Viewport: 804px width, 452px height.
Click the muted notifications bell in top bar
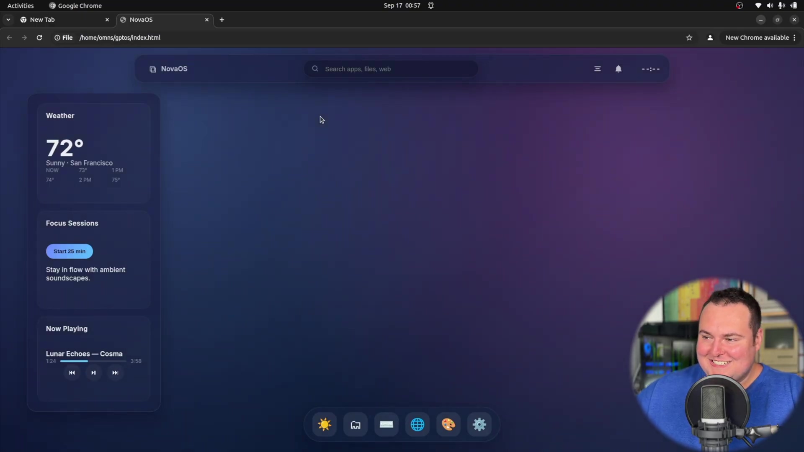pos(431,5)
